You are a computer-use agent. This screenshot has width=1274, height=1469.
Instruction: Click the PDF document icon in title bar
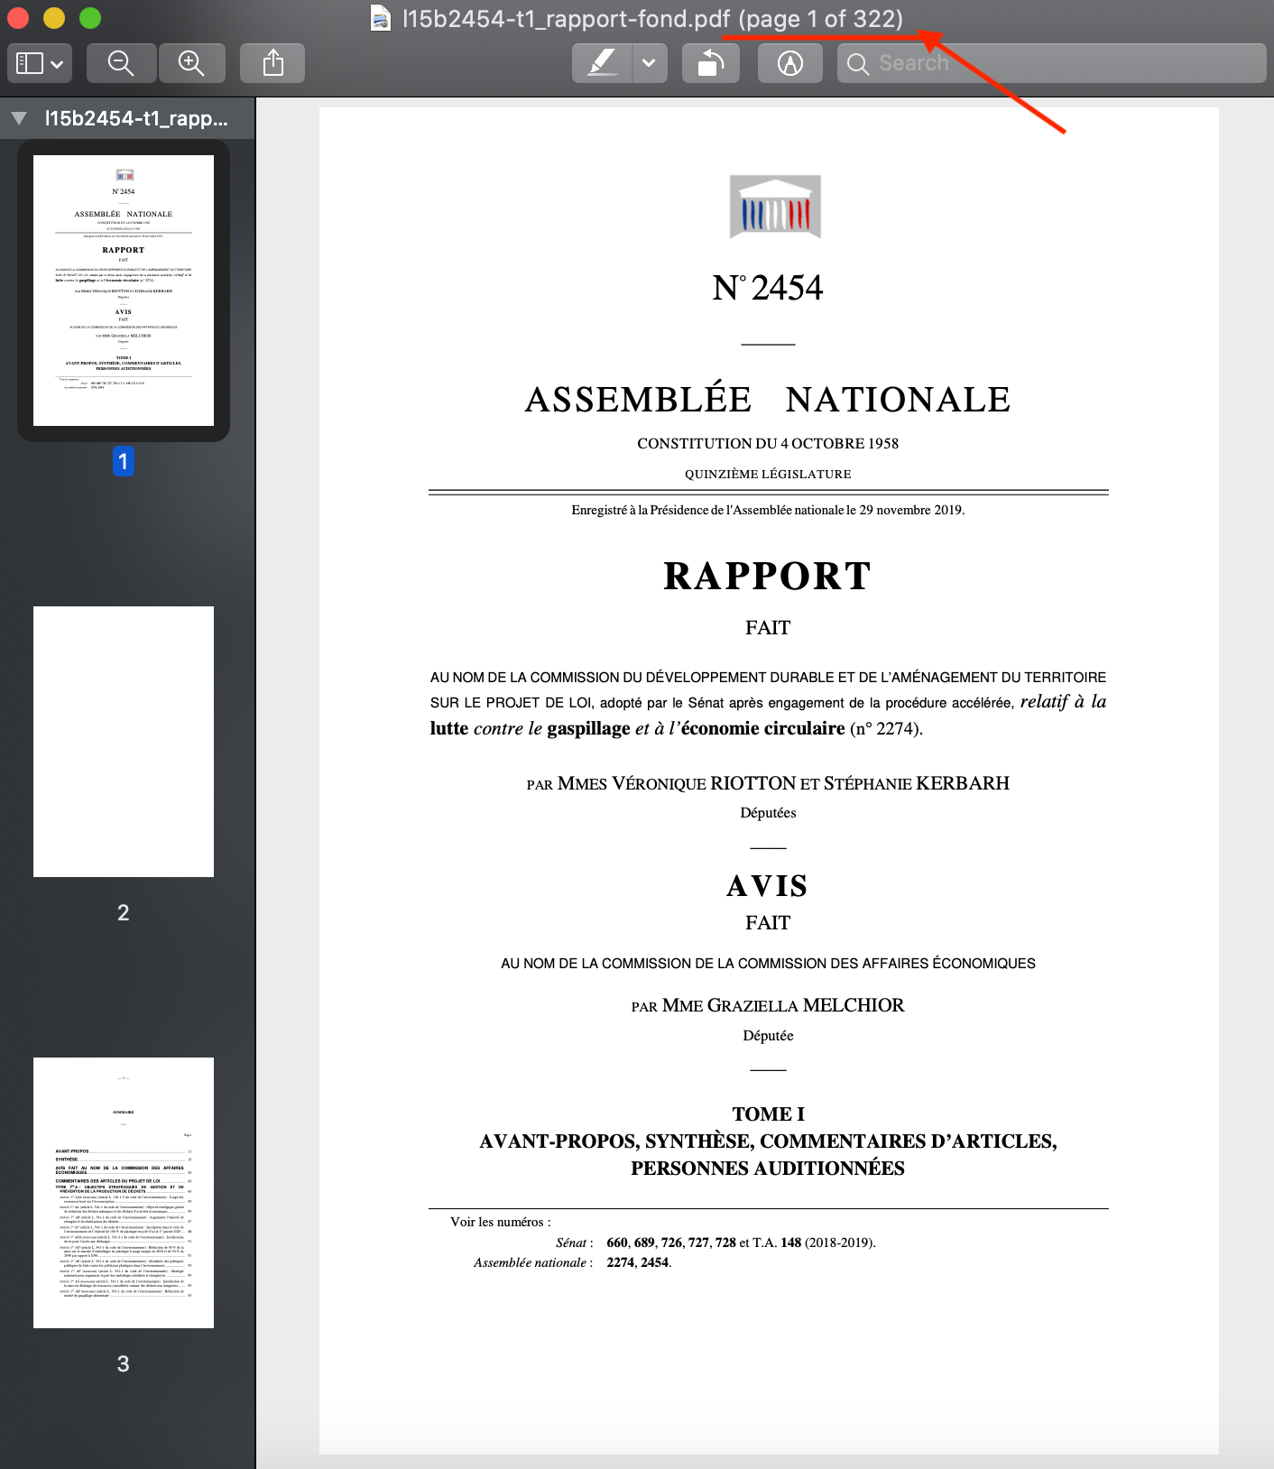(381, 18)
